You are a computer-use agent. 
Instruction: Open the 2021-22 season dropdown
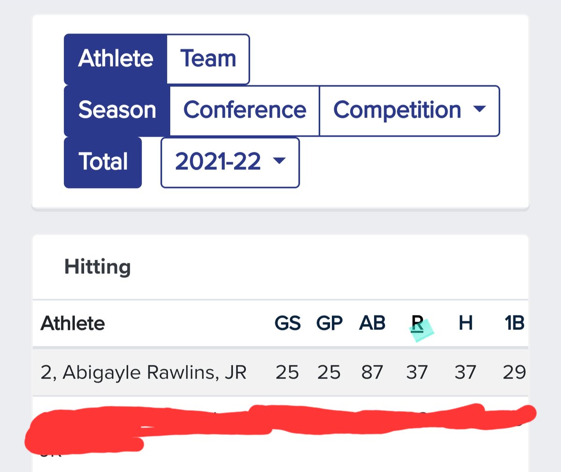230,162
